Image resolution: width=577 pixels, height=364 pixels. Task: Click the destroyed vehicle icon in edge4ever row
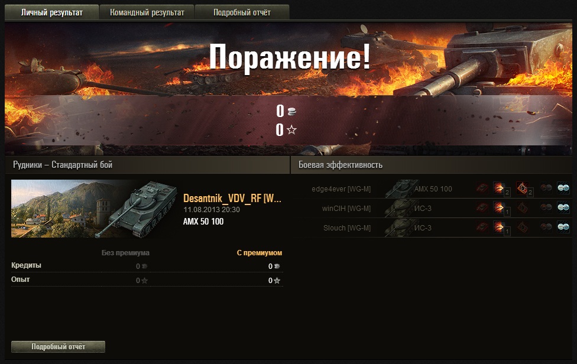pos(482,188)
